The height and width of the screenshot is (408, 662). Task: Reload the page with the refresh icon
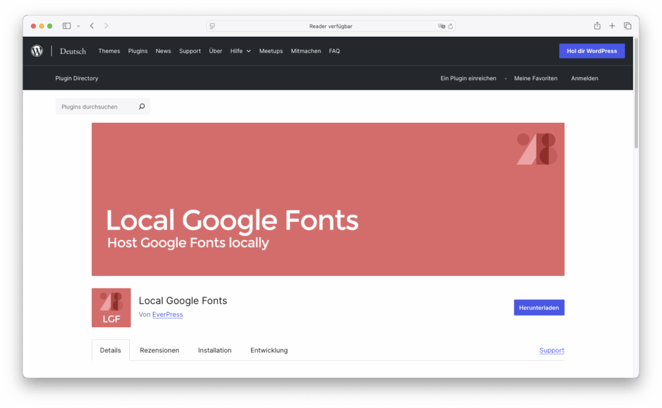click(x=451, y=26)
